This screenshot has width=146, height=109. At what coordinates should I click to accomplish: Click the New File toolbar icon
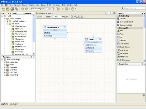3,9
